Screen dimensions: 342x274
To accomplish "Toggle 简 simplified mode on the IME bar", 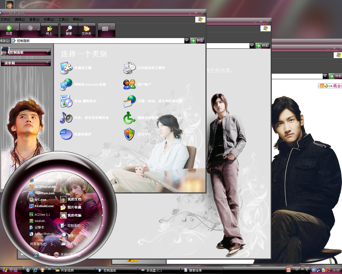I will tap(335, 86).
